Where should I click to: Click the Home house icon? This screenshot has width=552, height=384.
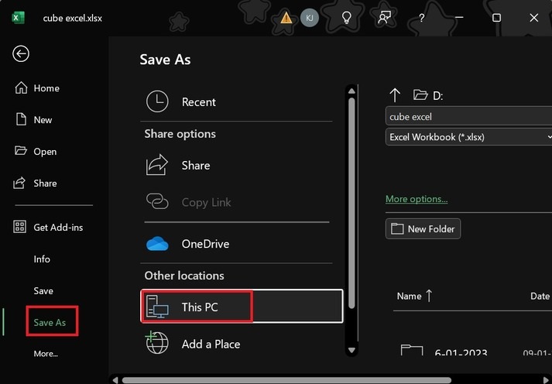click(21, 87)
